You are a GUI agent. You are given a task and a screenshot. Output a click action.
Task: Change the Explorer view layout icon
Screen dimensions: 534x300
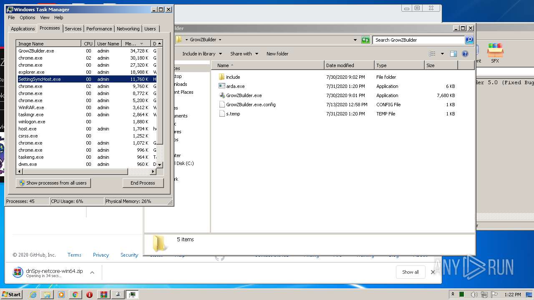(432, 54)
